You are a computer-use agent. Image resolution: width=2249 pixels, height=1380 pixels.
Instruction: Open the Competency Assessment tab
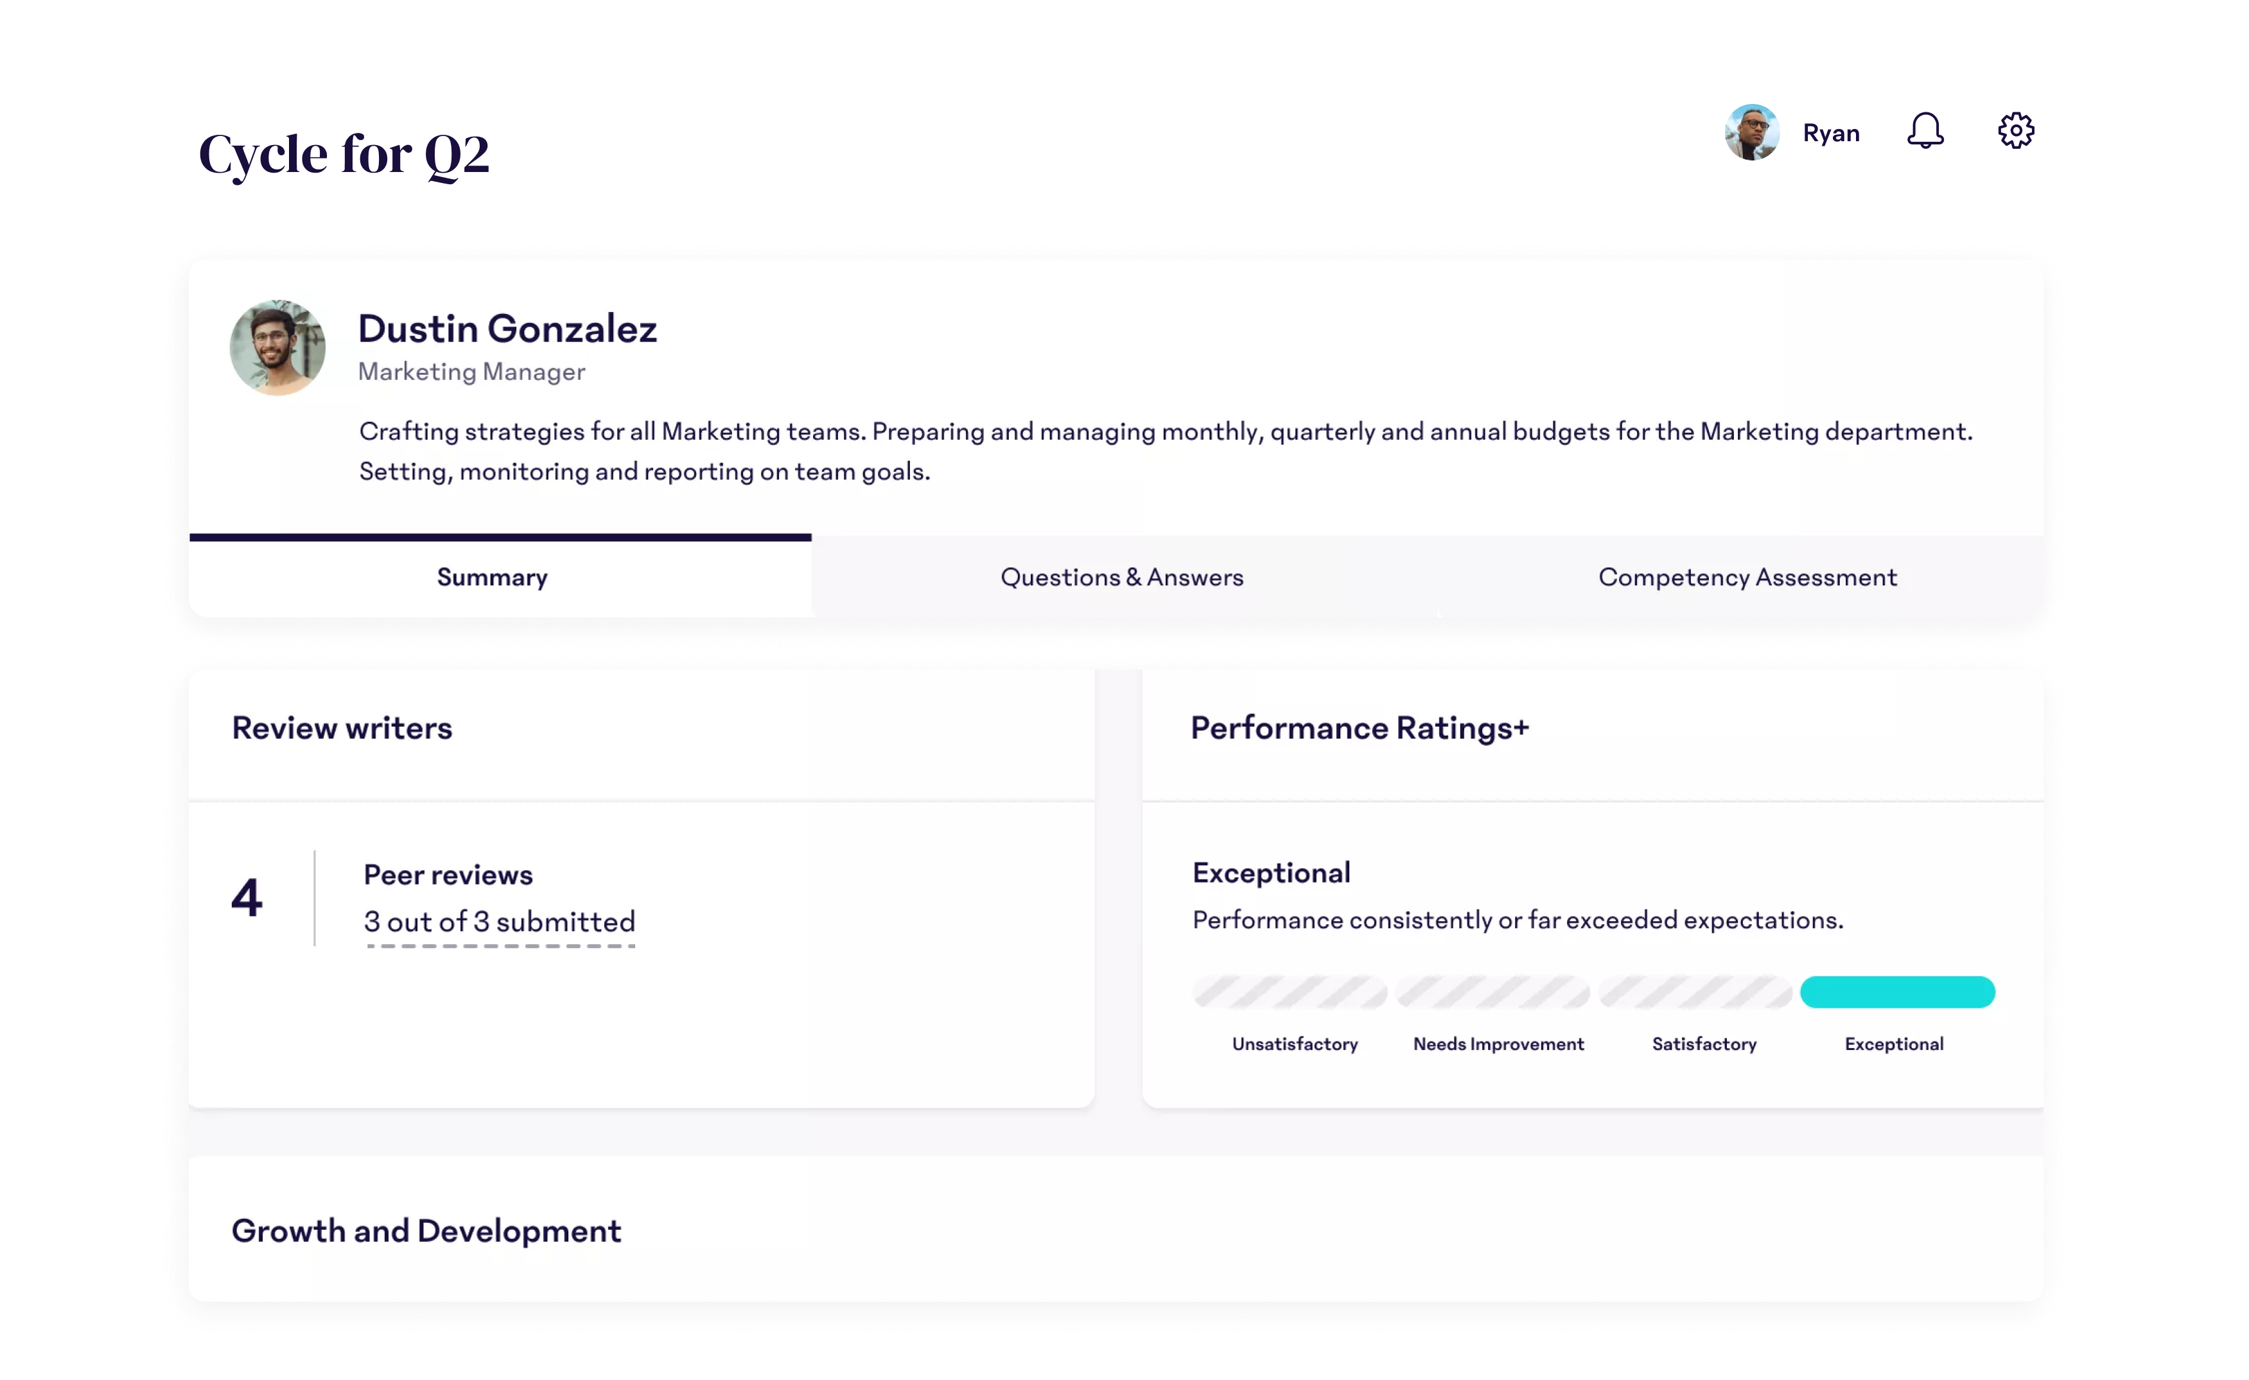click(x=1747, y=577)
